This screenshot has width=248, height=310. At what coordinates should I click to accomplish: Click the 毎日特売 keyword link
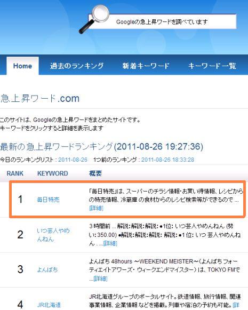[x=48, y=200]
